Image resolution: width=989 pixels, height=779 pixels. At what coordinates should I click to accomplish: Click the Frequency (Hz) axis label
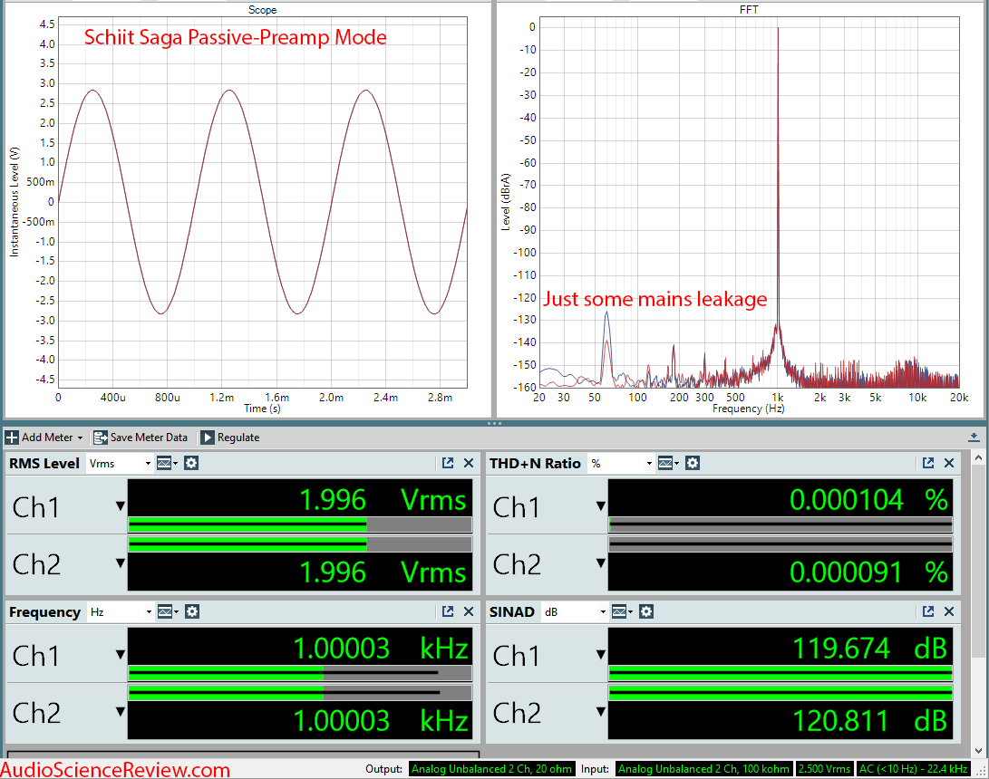click(x=748, y=409)
